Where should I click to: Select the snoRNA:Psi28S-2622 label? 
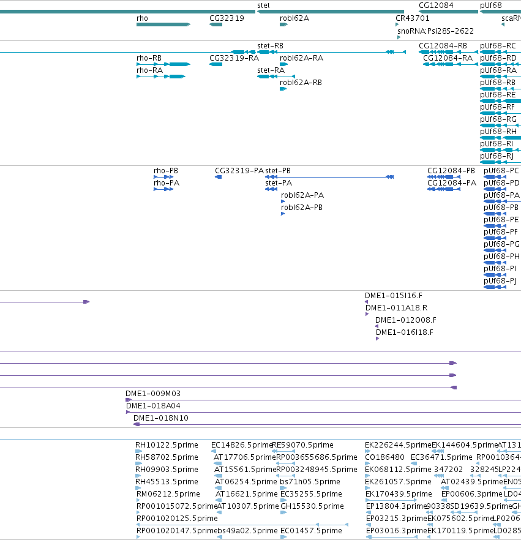pyautogui.click(x=436, y=31)
